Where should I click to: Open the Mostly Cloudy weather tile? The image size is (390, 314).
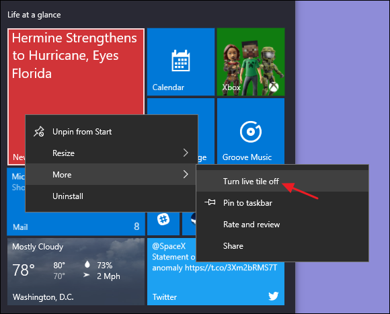click(76, 272)
